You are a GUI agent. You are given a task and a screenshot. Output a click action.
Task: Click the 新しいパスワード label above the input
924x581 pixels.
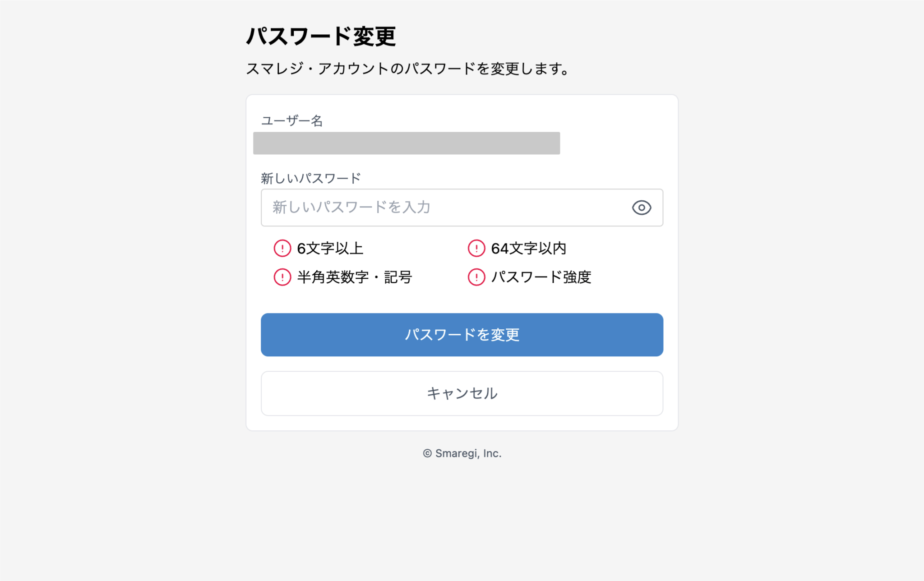point(311,179)
